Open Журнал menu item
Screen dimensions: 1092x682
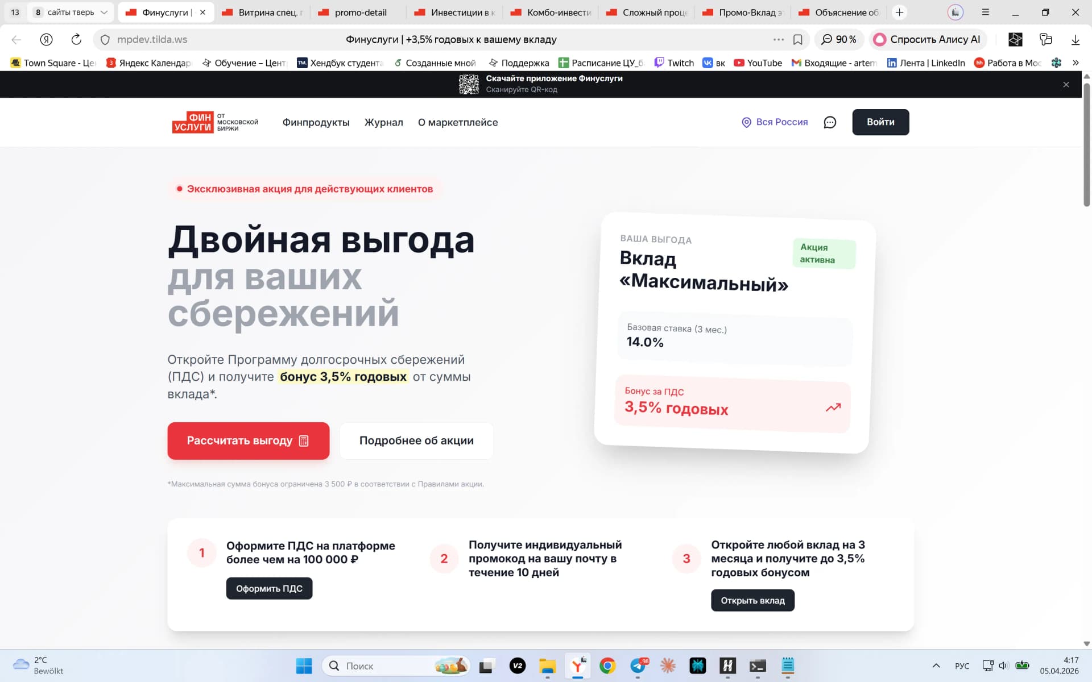coord(383,122)
